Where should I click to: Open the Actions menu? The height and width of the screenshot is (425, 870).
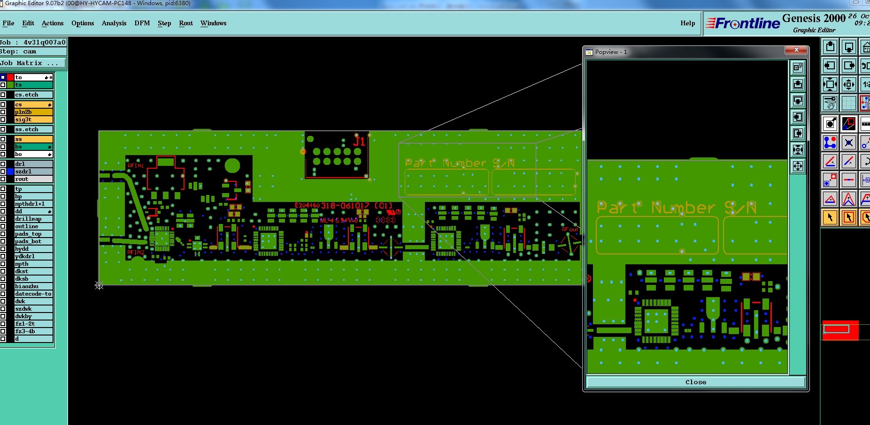coord(53,23)
